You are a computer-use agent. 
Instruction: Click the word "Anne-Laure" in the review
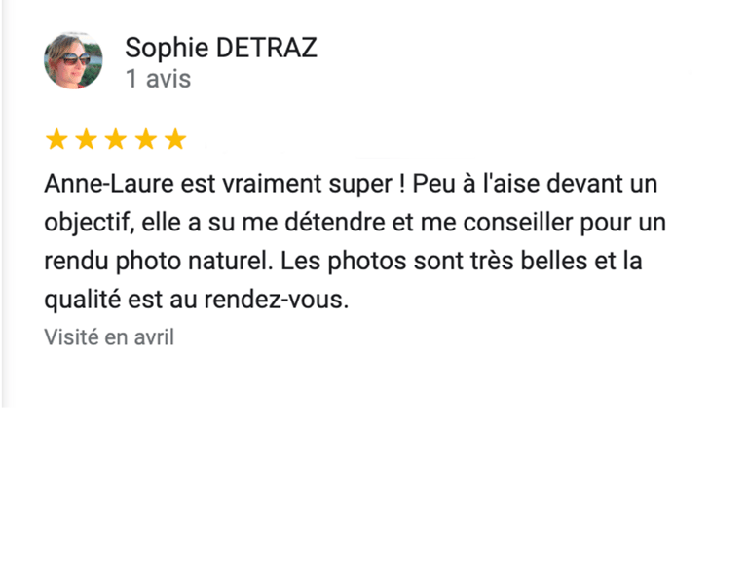point(109,184)
